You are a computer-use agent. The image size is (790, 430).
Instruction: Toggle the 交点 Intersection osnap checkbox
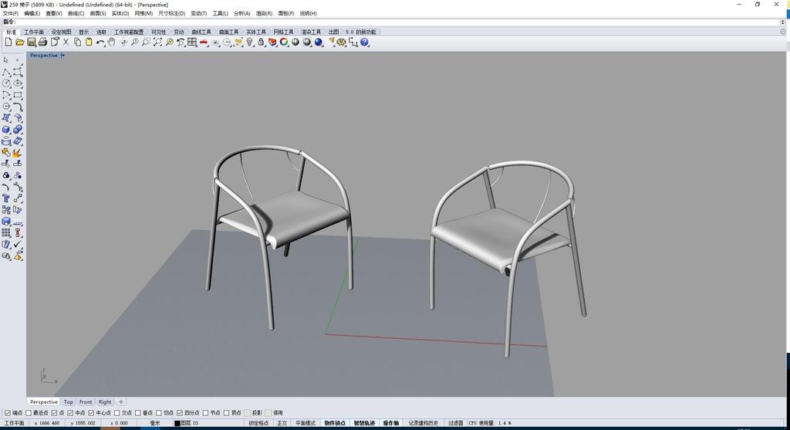(x=117, y=413)
